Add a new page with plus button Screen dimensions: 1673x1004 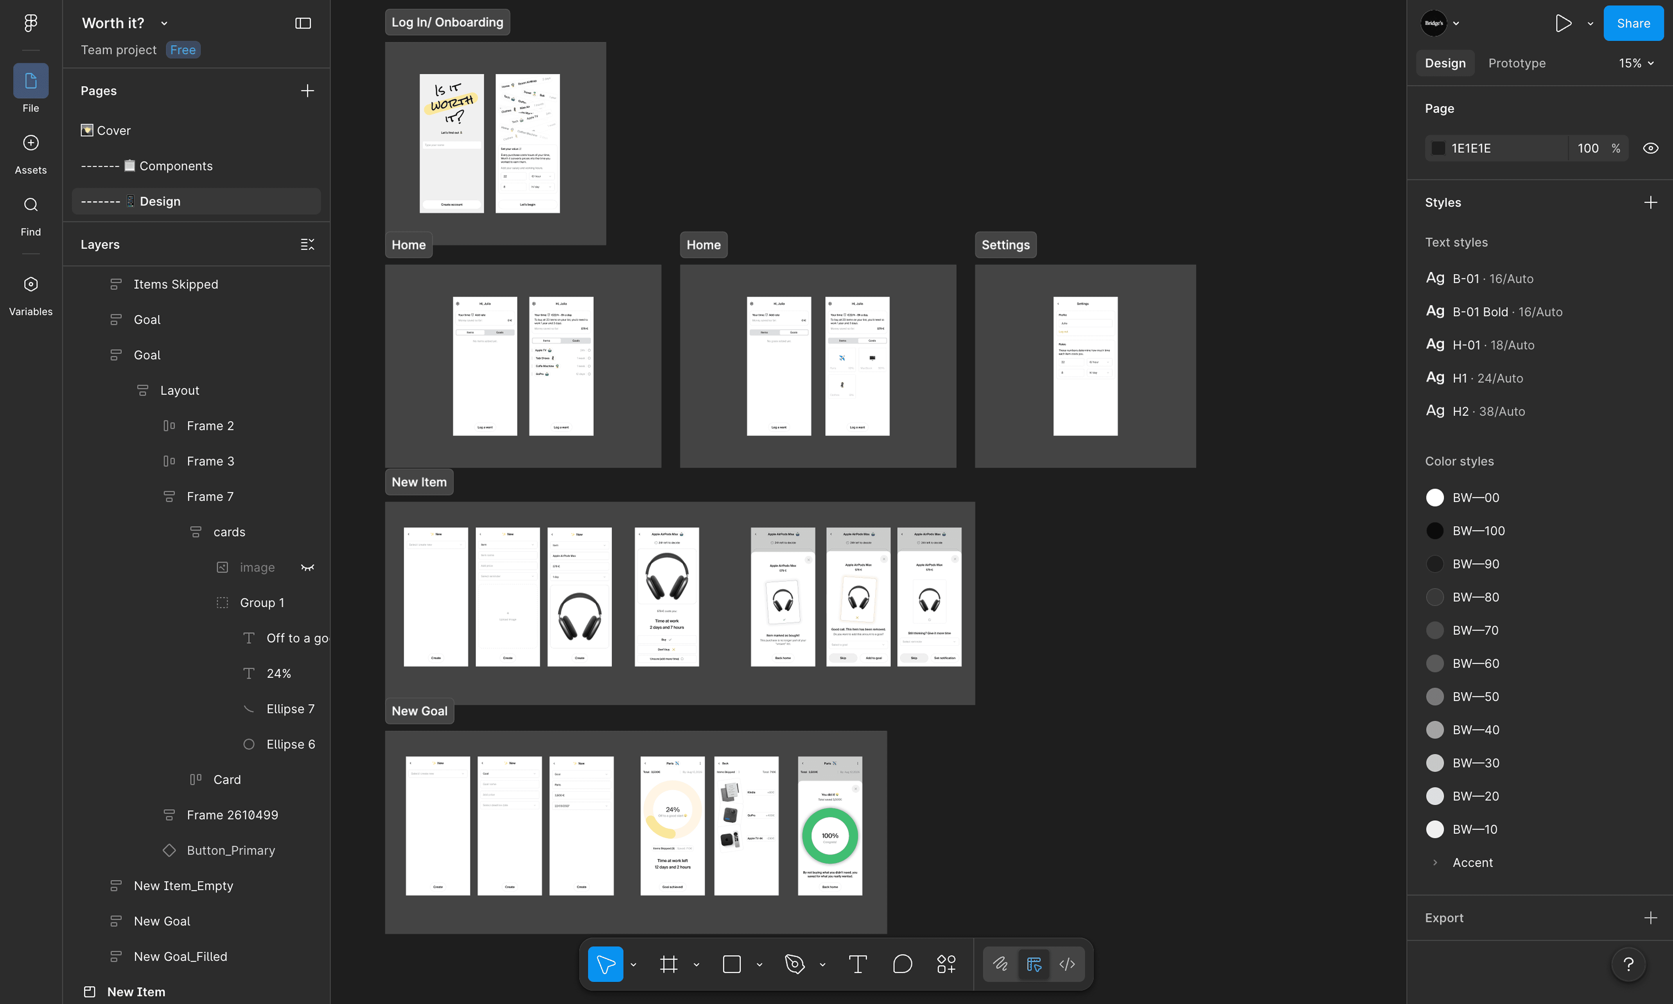(307, 91)
